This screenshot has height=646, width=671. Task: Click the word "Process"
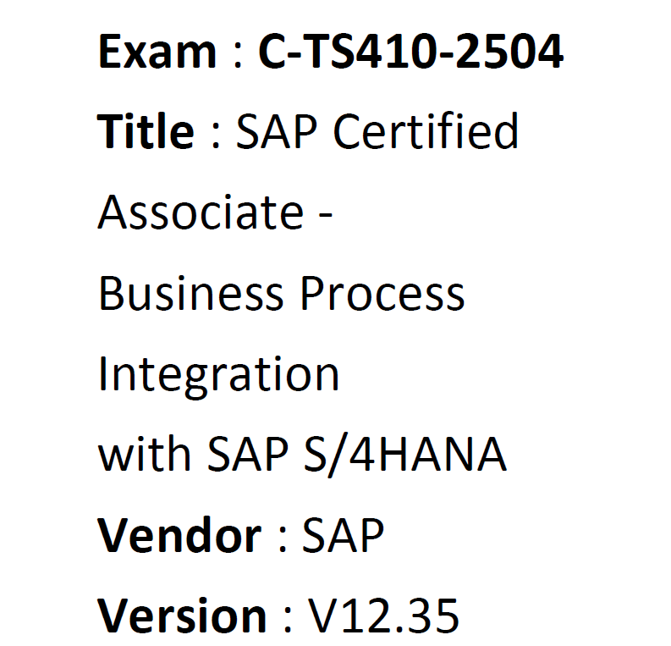click(382, 293)
